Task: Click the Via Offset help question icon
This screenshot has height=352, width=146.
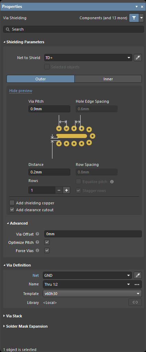Action: (37, 234)
